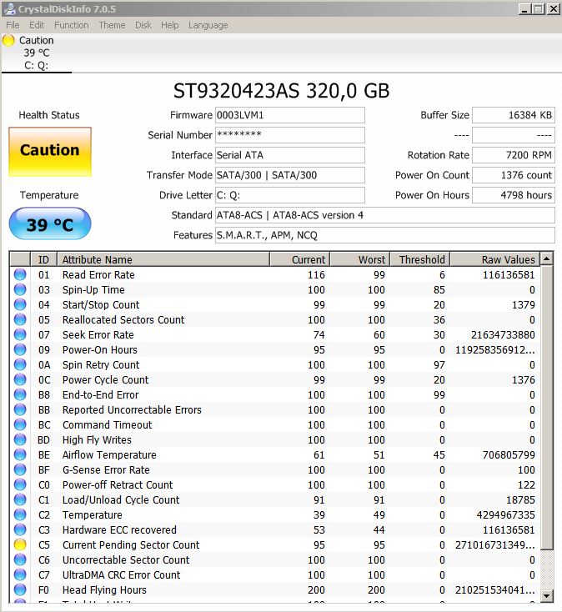Click blue status icon for Seek Error Rate
Viewport: 562px width, 612px height.
click(x=20, y=335)
